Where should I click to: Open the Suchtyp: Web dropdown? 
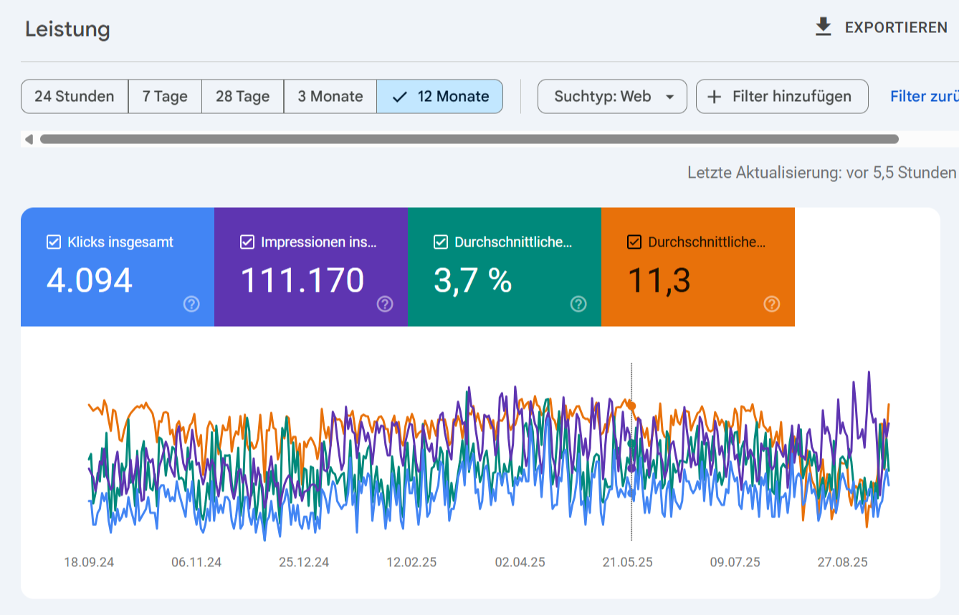click(612, 97)
